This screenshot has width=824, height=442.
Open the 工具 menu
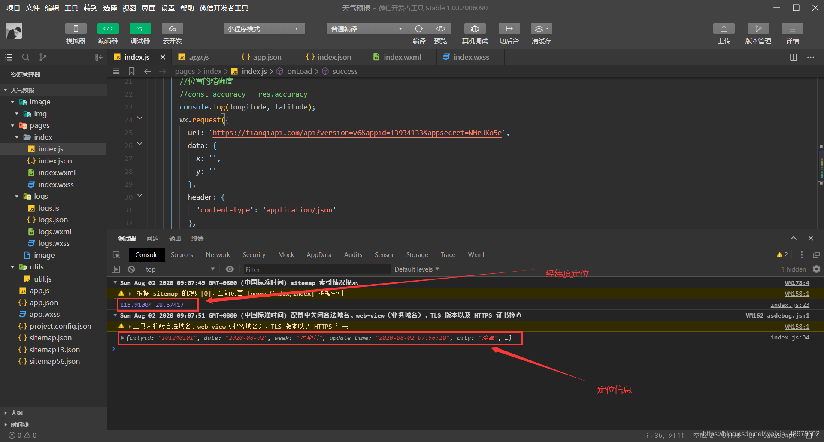tap(71, 8)
